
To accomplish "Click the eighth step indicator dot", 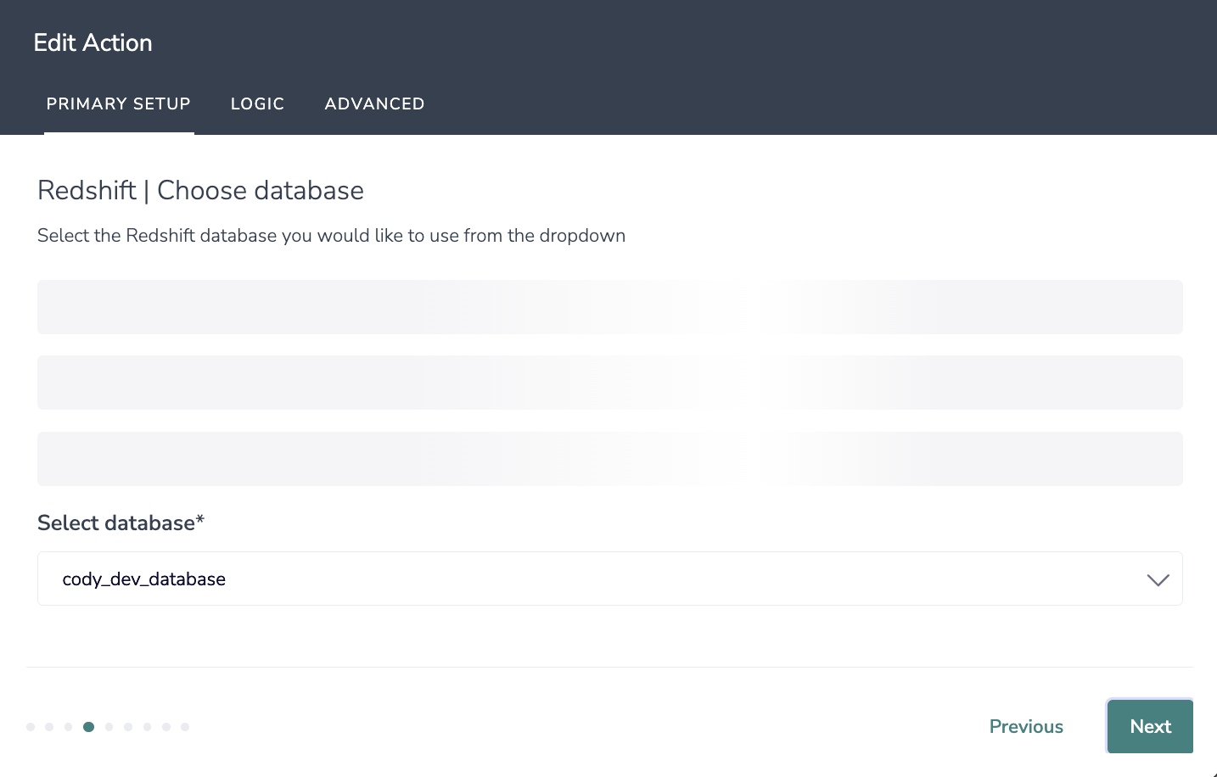I will (x=166, y=727).
